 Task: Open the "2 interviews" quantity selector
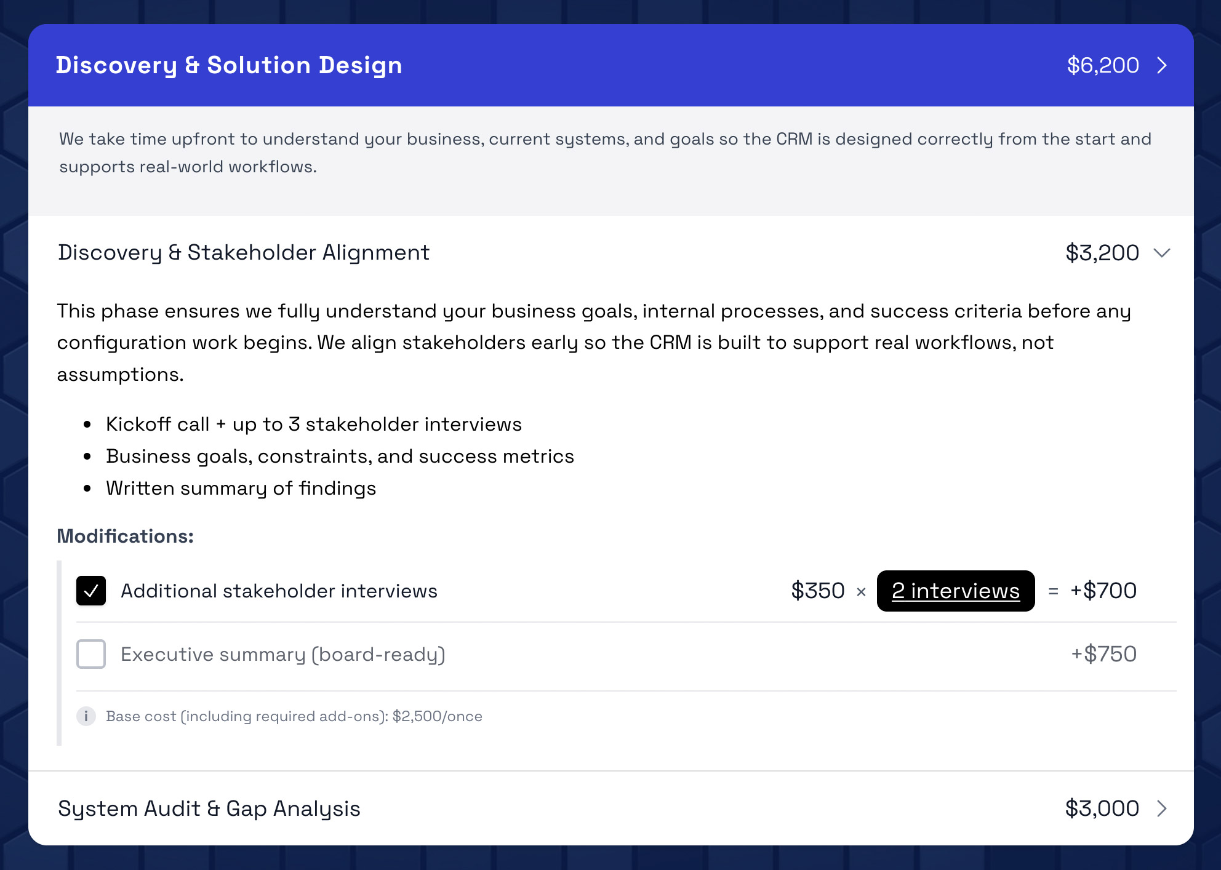tap(955, 591)
